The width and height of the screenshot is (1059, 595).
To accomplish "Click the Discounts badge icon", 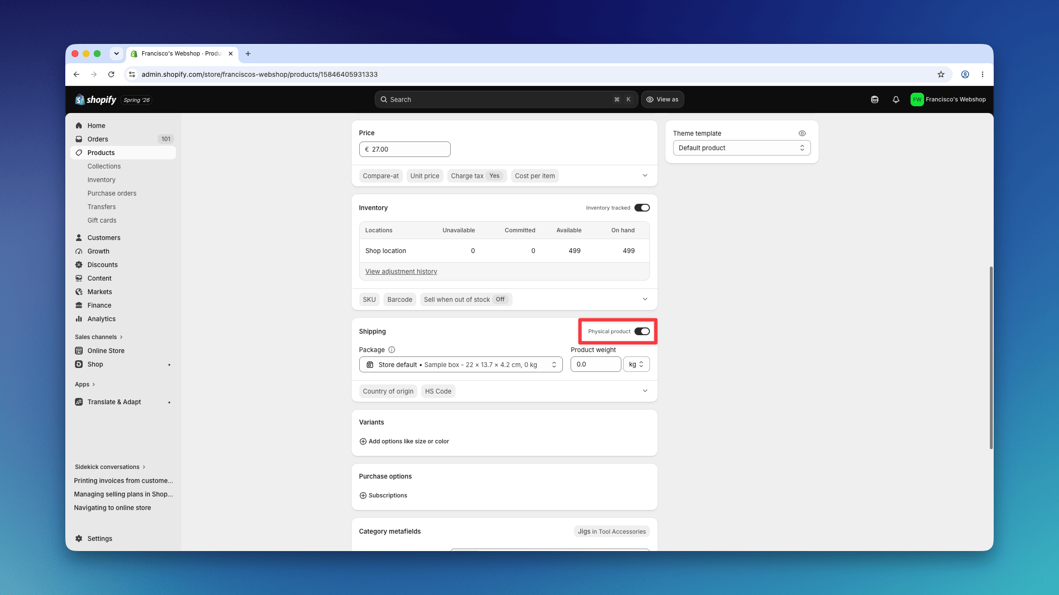I will pos(79,265).
